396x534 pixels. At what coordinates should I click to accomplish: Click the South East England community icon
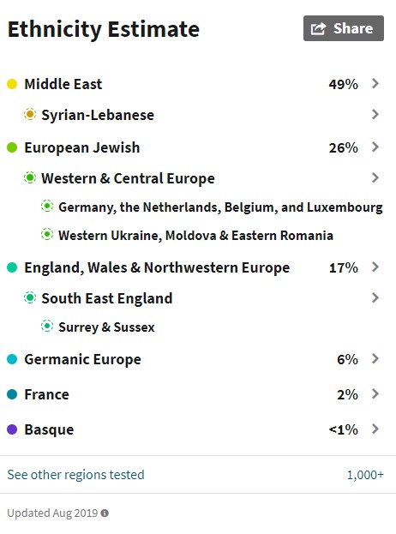point(30,297)
